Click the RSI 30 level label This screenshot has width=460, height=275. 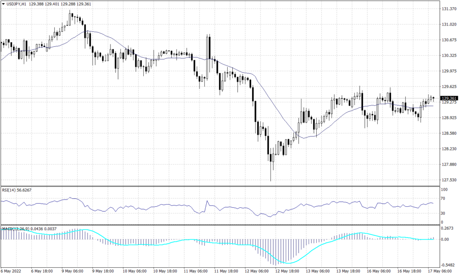444,213
